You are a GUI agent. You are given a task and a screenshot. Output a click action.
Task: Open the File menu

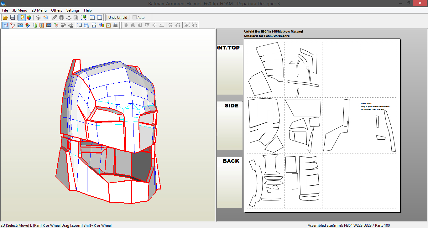[x=5, y=10]
